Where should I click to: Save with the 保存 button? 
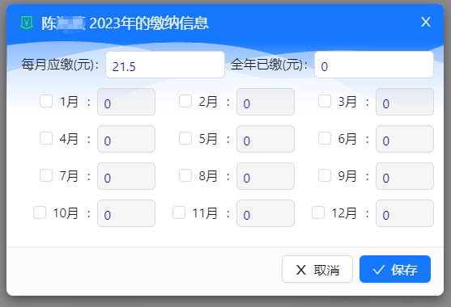(x=395, y=269)
